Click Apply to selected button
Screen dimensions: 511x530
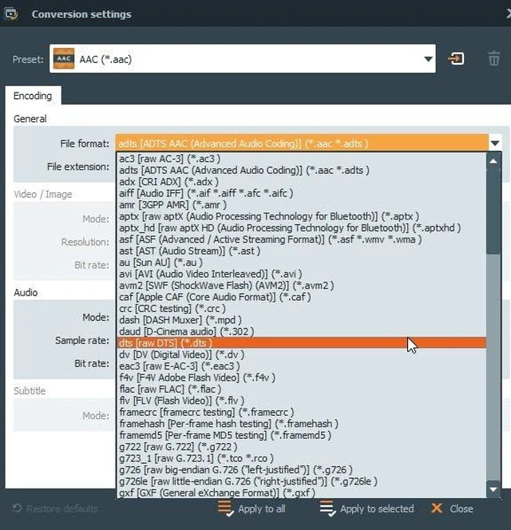pyautogui.click(x=367, y=508)
